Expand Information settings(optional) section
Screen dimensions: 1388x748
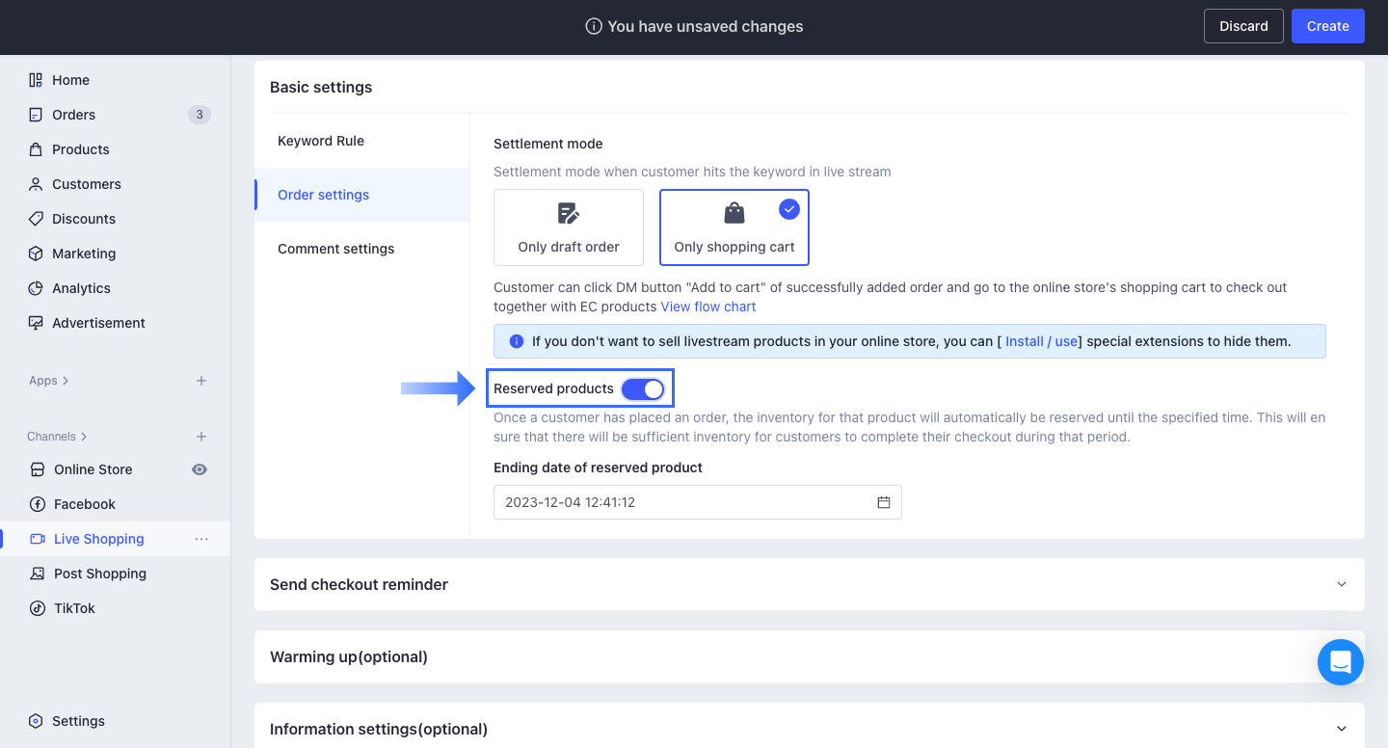click(1341, 729)
